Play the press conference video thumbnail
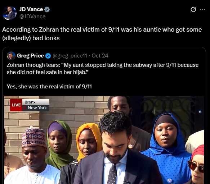The width and height of the screenshot is (210, 184). click(x=104, y=140)
